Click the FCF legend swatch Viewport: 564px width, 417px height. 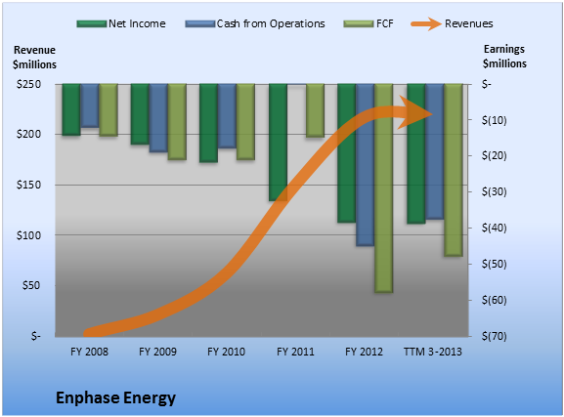coord(359,24)
